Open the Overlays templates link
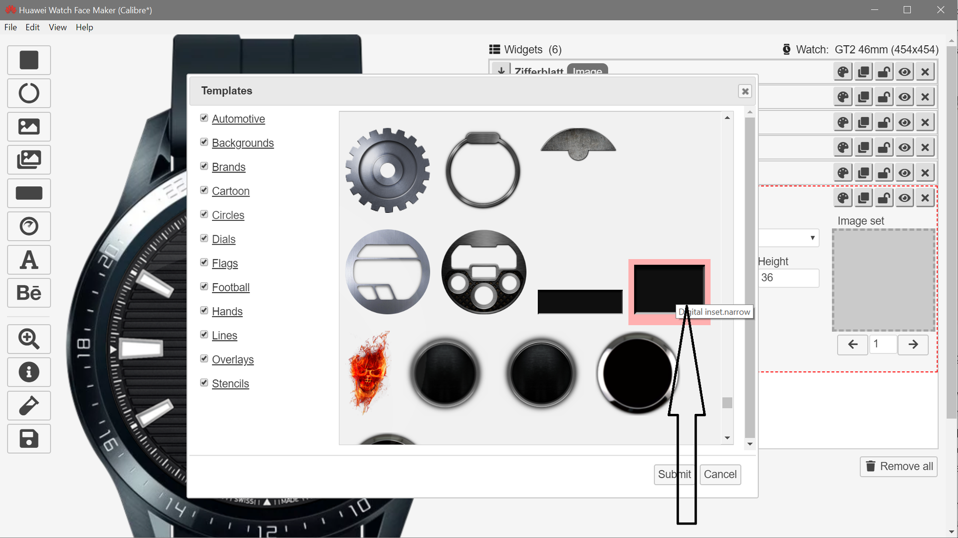Image resolution: width=958 pixels, height=538 pixels. point(233,359)
